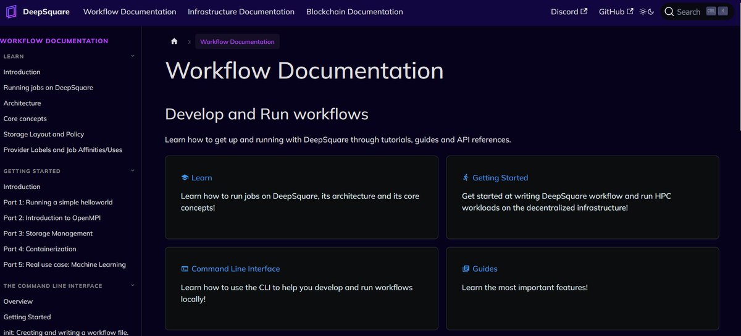This screenshot has width=741, height=336.
Task: Click 'Learn the most important features!' text
Action: pyautogui.click(x=525, y=287)
